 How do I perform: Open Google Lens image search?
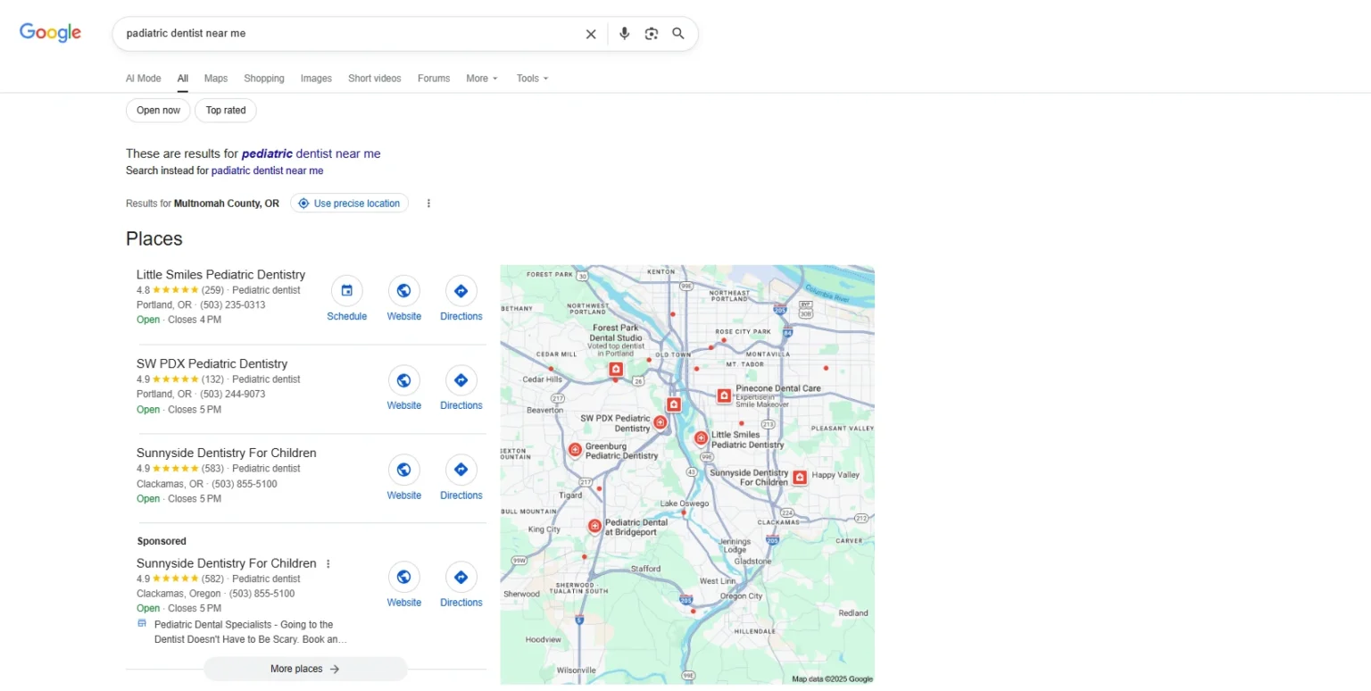(651, 33)
